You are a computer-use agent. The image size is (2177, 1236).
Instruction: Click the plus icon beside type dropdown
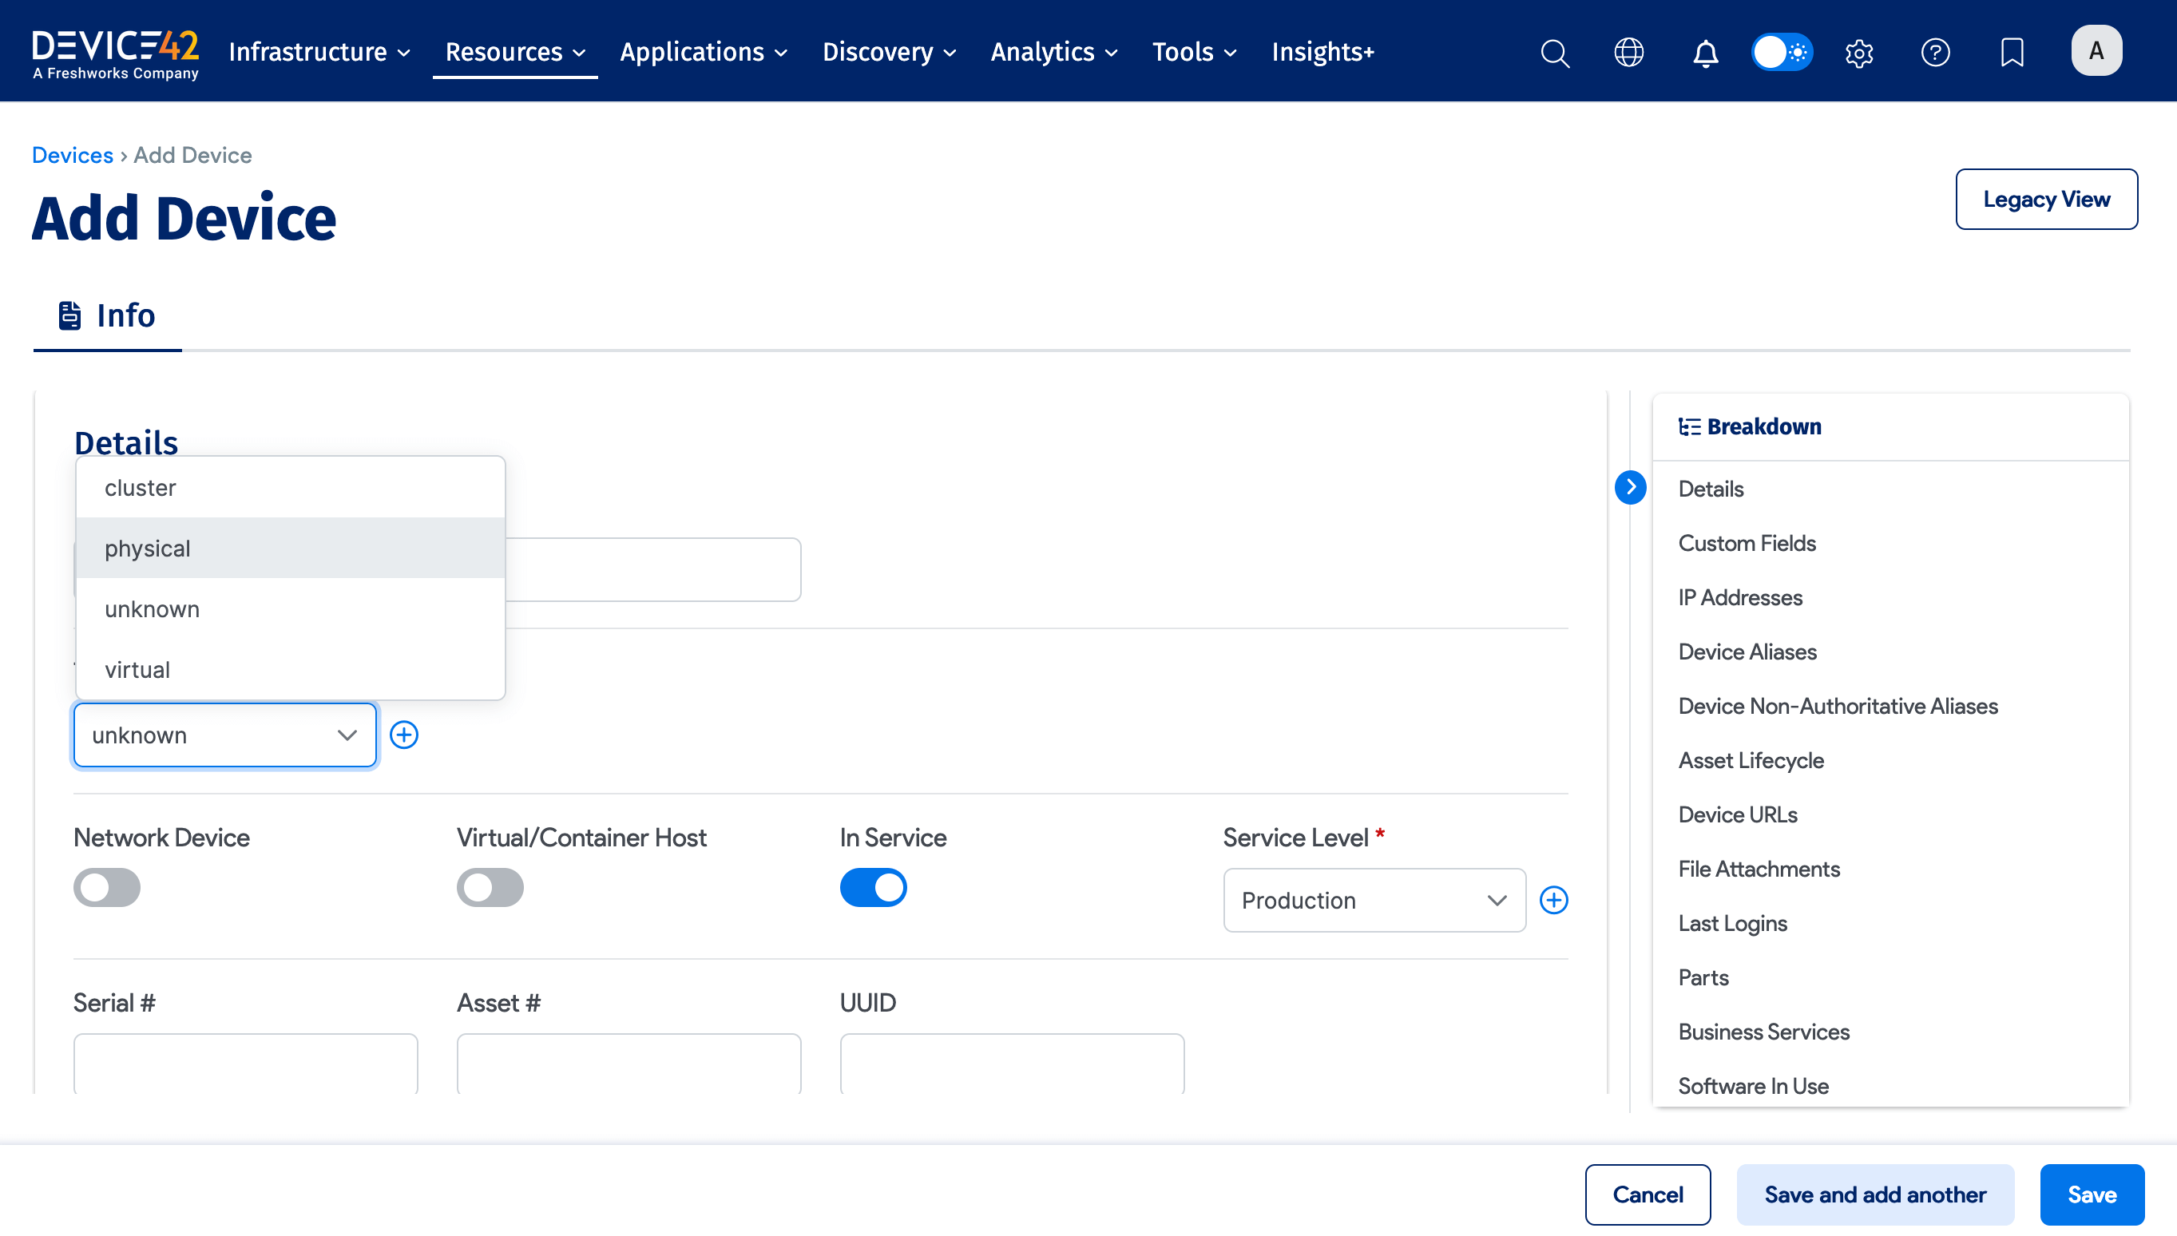(x=404, y=735)
